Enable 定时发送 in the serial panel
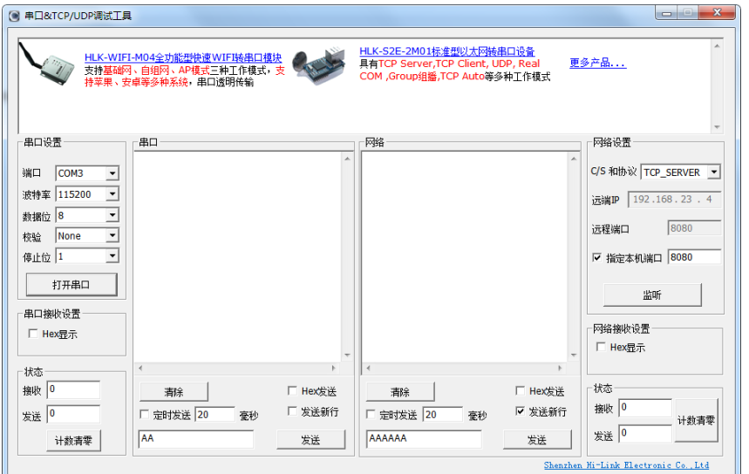The image size is (749, 474). point(145,415)
